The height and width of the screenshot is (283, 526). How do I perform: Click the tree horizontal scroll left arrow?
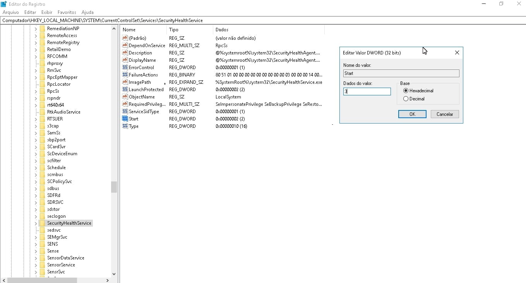click(3, 280)
